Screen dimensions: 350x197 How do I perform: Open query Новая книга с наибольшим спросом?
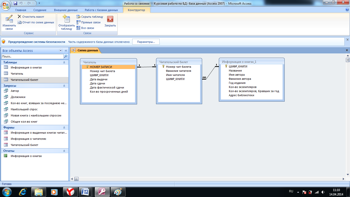click(x=36, y=115)
